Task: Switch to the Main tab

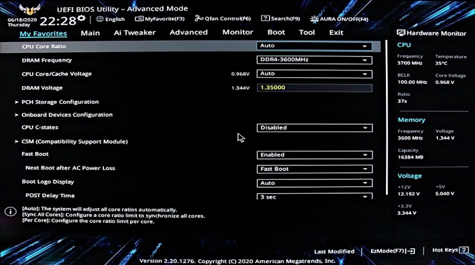Action: tap(90, 33)
